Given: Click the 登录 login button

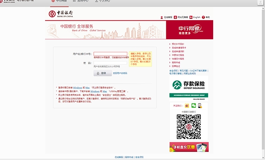Looking at the screenshot, I should click(103, 73).
